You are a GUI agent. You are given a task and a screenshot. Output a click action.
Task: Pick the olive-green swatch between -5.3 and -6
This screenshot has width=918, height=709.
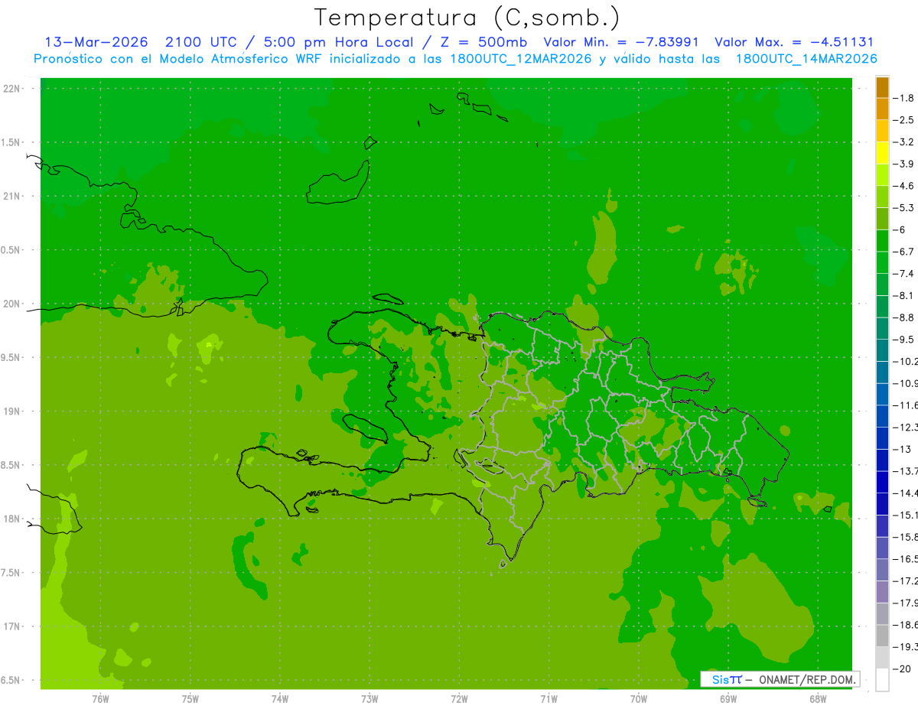click(x=882, y=219)
